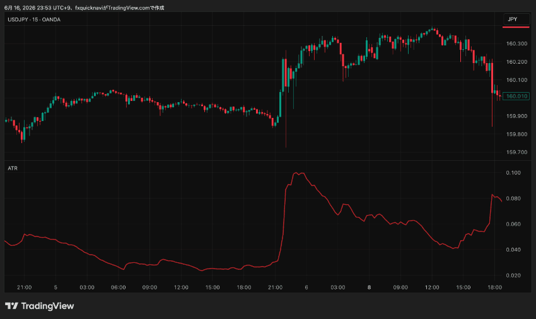This screenshot has width=536, height=319.
Task: Click the bold date label 8 on the time axis
Action: (369, 287)
